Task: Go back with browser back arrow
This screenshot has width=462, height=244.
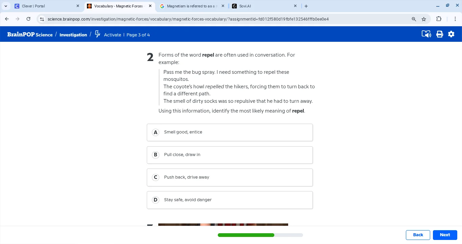Action: [7, 19]
